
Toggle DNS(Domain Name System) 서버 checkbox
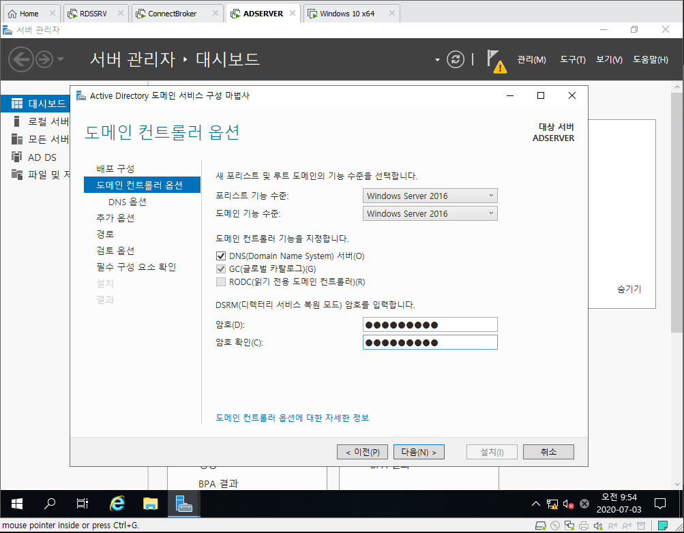click(x=221, y=256)
